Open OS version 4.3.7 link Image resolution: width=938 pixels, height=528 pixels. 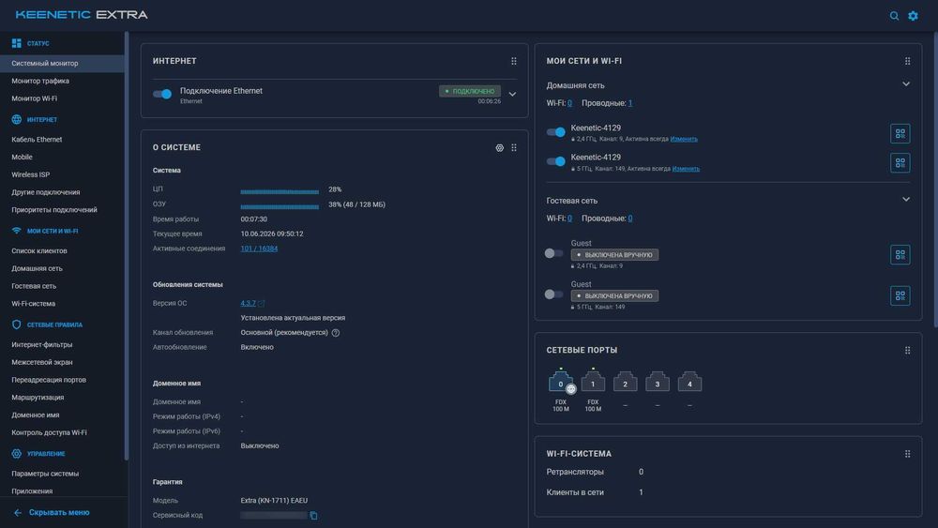pyautogui.click(x=248, y=303)
